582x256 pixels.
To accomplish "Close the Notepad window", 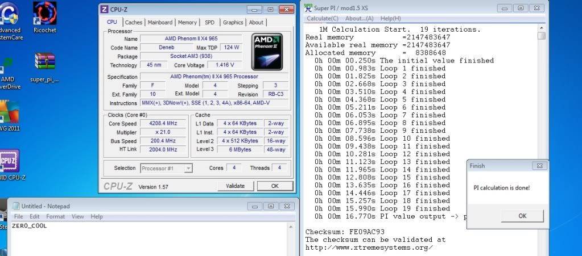I will click(x=287, y=206).
